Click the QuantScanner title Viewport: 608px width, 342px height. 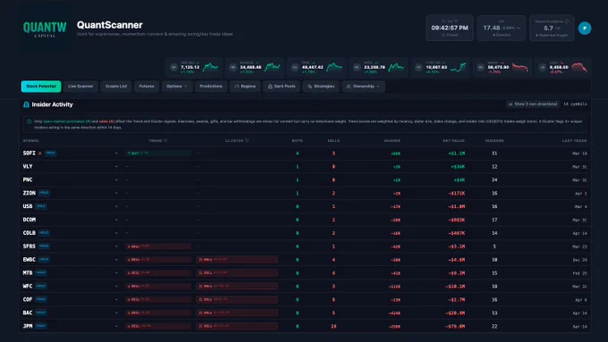[x=110, y=25]
